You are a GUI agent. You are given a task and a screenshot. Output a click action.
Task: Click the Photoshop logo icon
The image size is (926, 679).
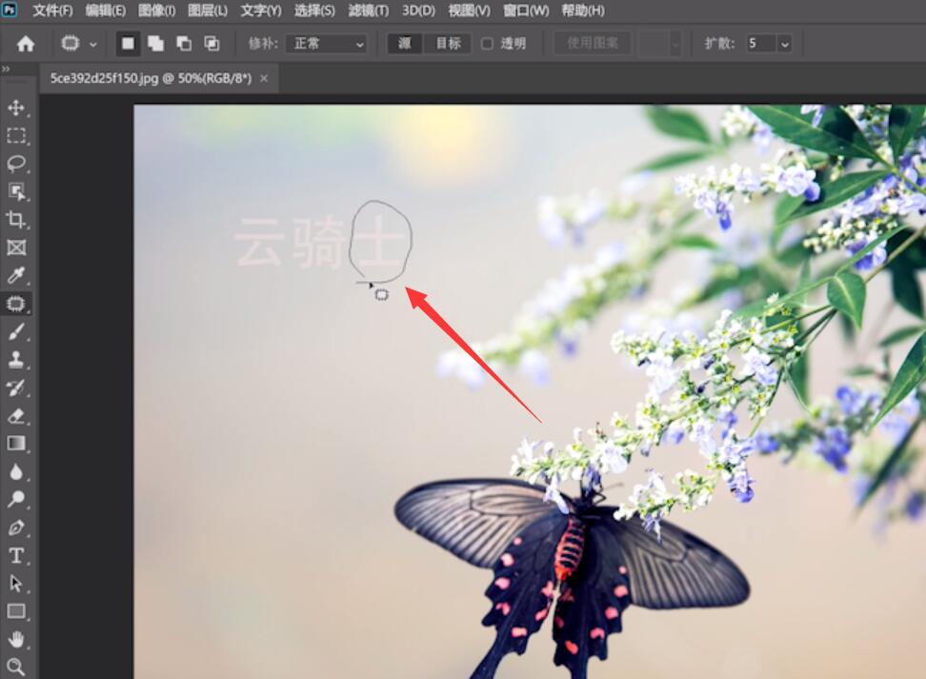(9, 10)
